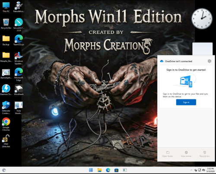The width and height of the screenshot is (216, 174).
Task: Select the Defender Control shortcut
Action: click(6, 108)
